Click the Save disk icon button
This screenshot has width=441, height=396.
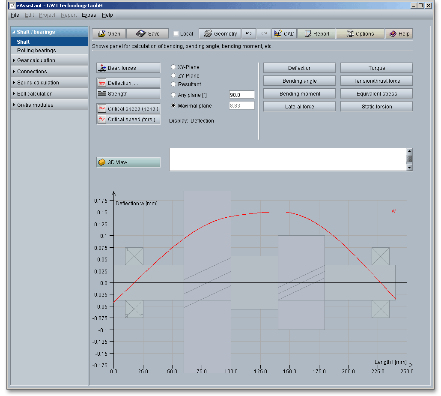(x=148, y=34)
